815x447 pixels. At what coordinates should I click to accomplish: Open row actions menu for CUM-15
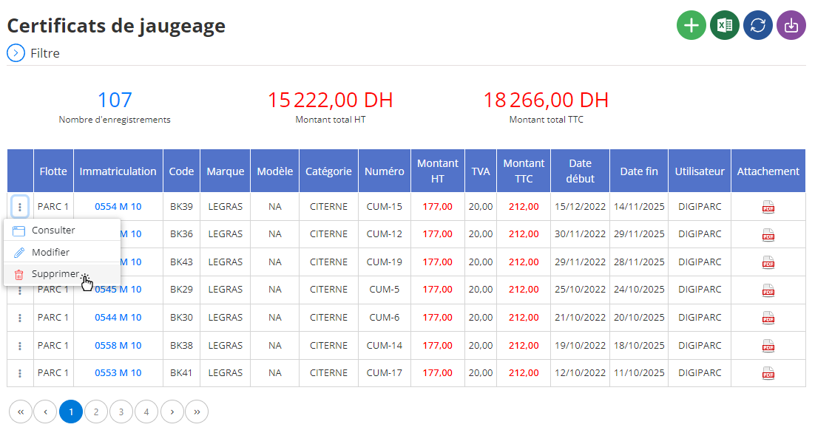pos(20,207)
